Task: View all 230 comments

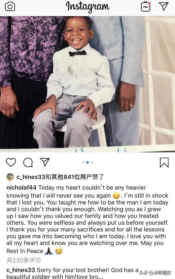Action: [24, 260]
